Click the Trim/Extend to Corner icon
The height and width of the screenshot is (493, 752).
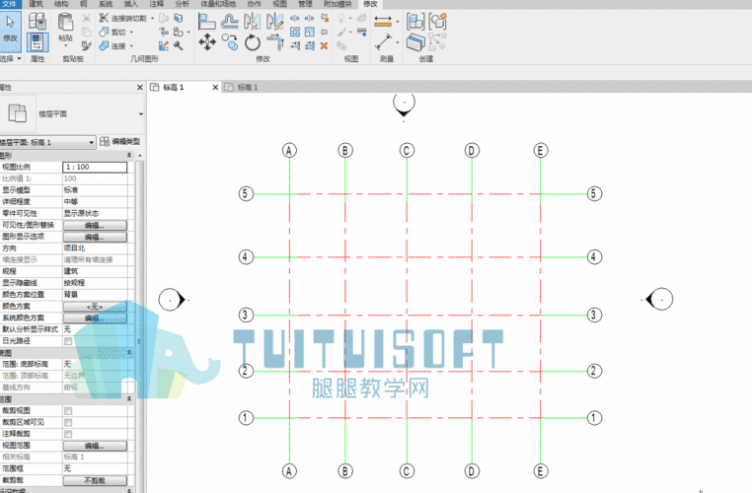[x=275, y=42]
